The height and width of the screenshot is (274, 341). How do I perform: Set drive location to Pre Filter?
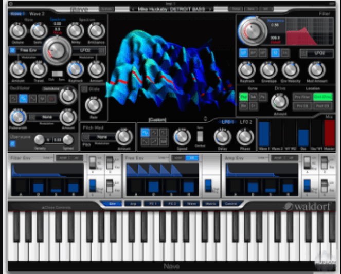(302, 97)
